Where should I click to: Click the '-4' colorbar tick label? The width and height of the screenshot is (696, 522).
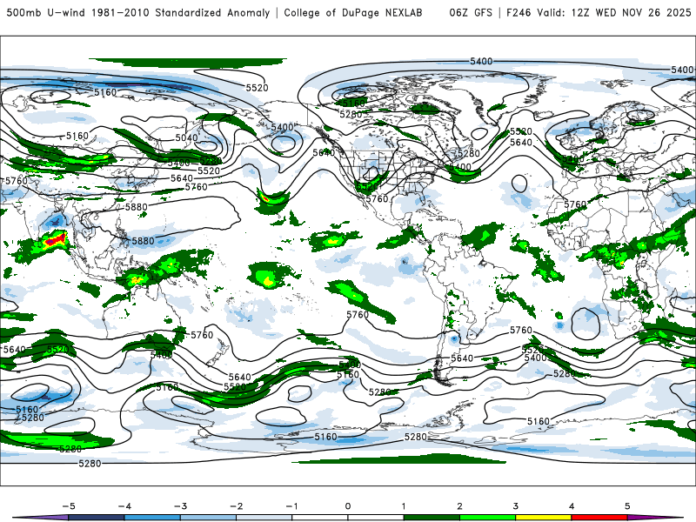tap(124, 506)
